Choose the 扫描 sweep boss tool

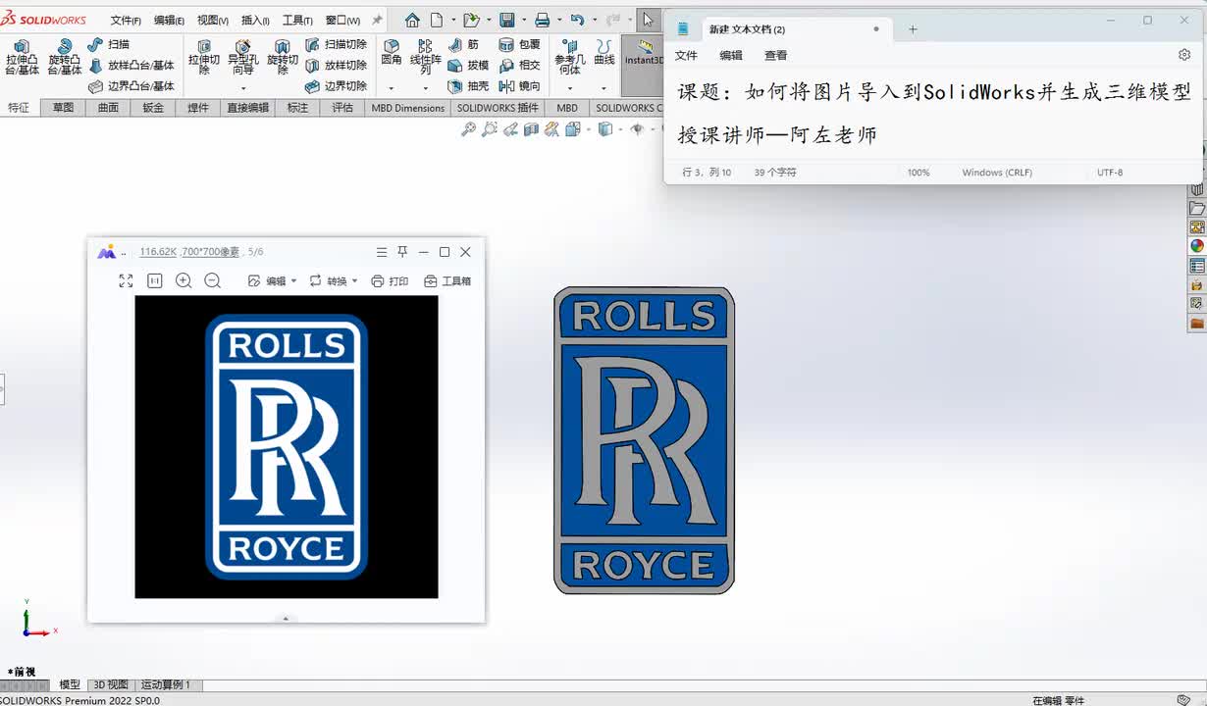(x=109, y=44)
